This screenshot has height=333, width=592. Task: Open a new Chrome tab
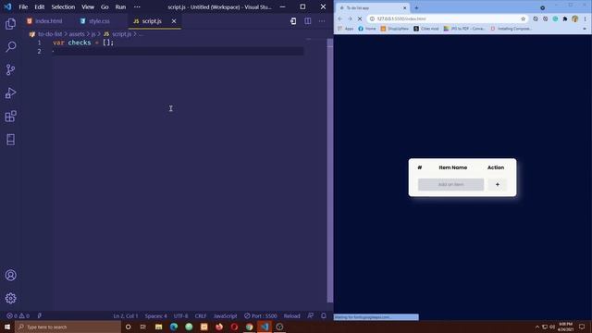coord(416,7)
